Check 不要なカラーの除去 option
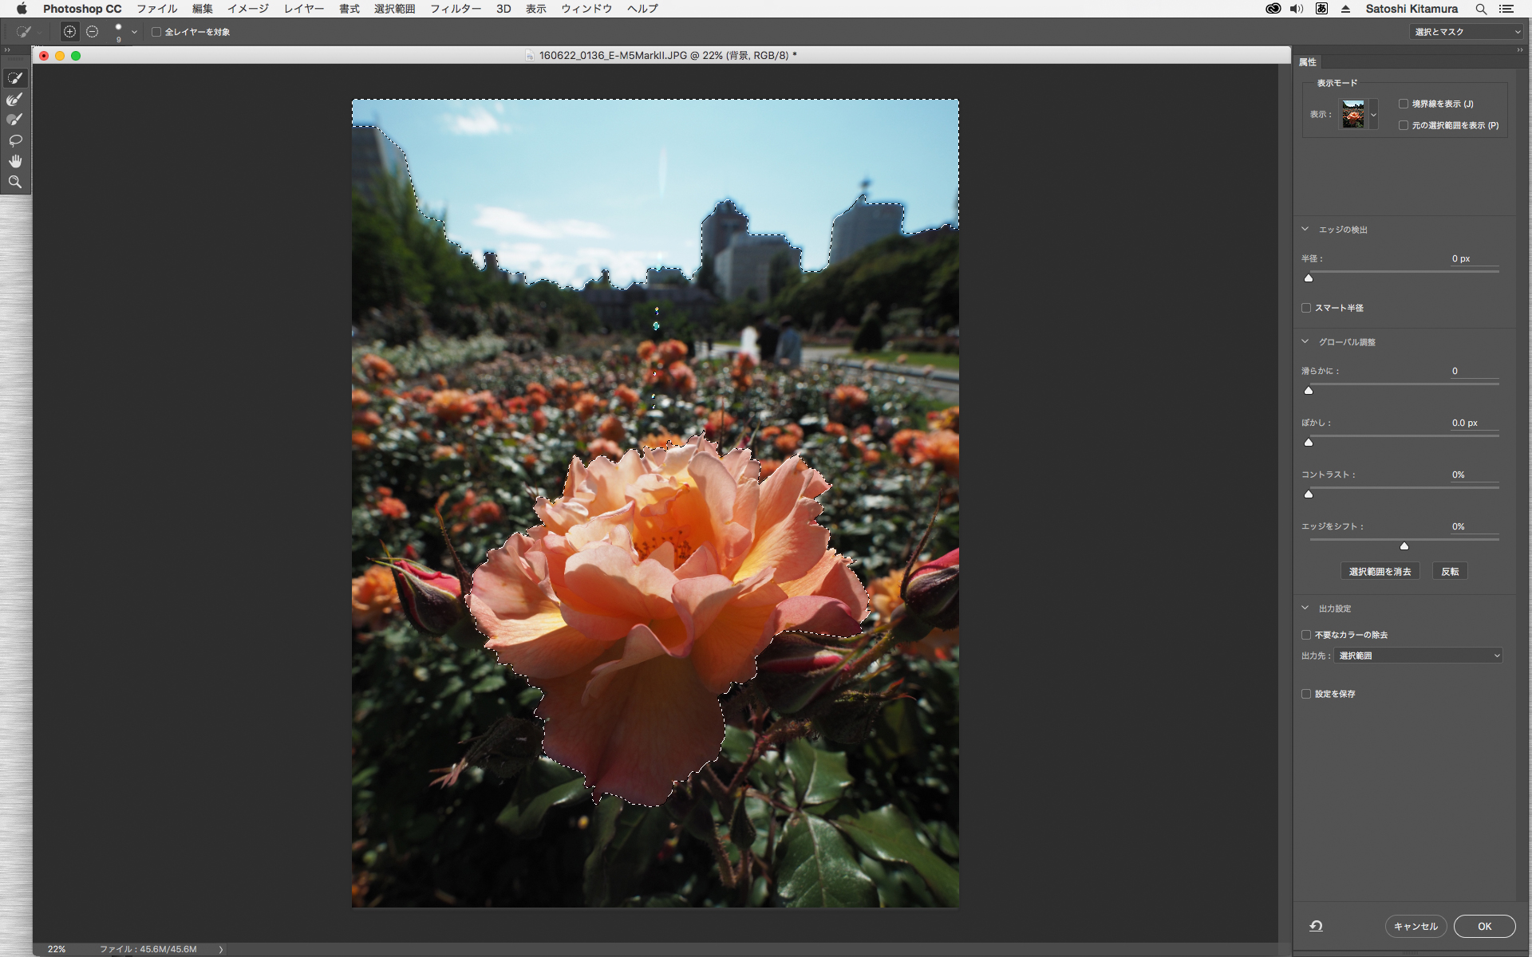 (1306, 635)
